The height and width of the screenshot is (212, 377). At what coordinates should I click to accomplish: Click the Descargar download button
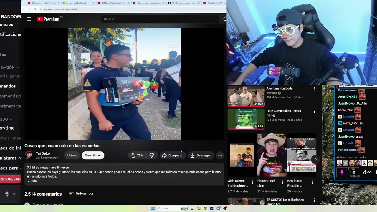click(x=201, y=155)
